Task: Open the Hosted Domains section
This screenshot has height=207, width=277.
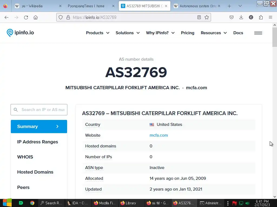Action: (35, 172)
